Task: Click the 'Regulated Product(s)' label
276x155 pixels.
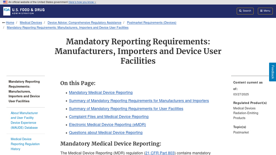Action: click(250, 103)
